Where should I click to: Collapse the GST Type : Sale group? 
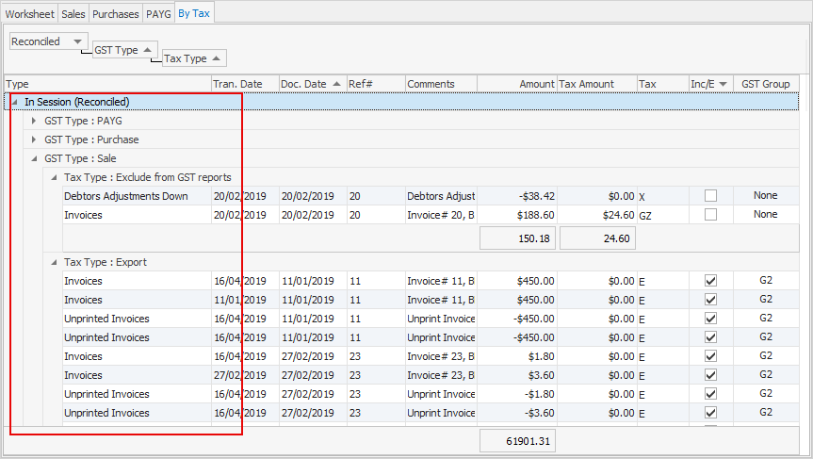pos(34,158)
